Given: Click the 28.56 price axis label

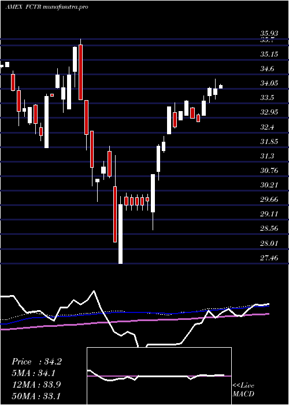Looking at the screenshot, I should click(x=269, y=229).
